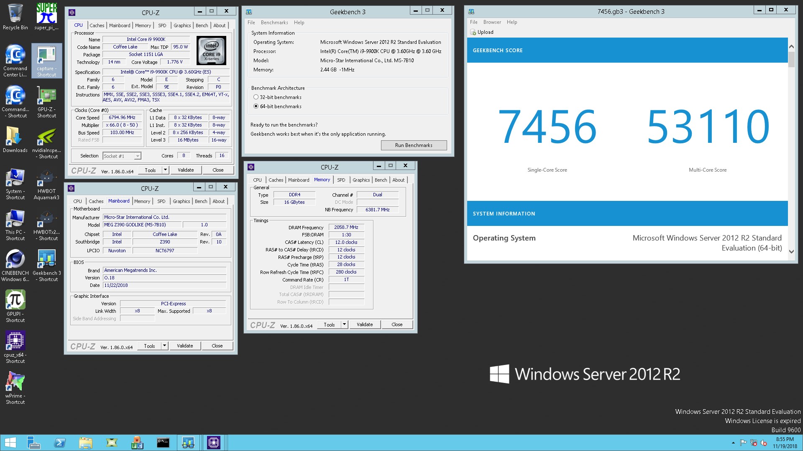Switch to Caches tab in top CPU-Z window
This screenshot has height=451, width=803.
[97, 25]
